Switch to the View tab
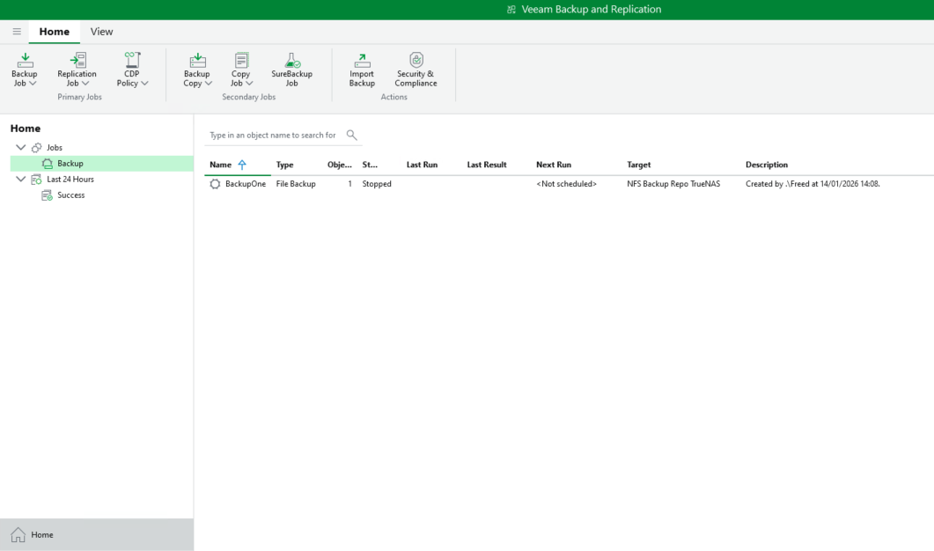The height and width of the screenshot is (551, 934). click(x=101, y=32)
